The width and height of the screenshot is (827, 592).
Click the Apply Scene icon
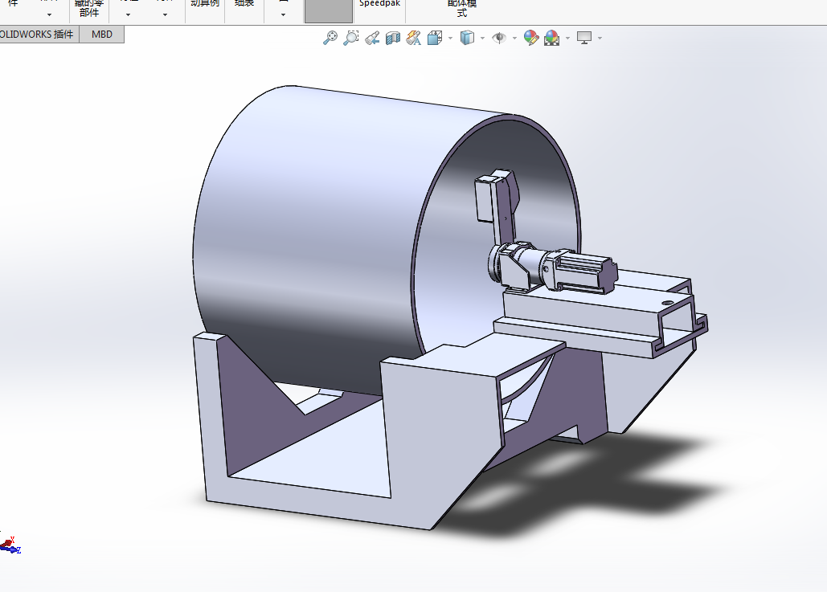551,38
